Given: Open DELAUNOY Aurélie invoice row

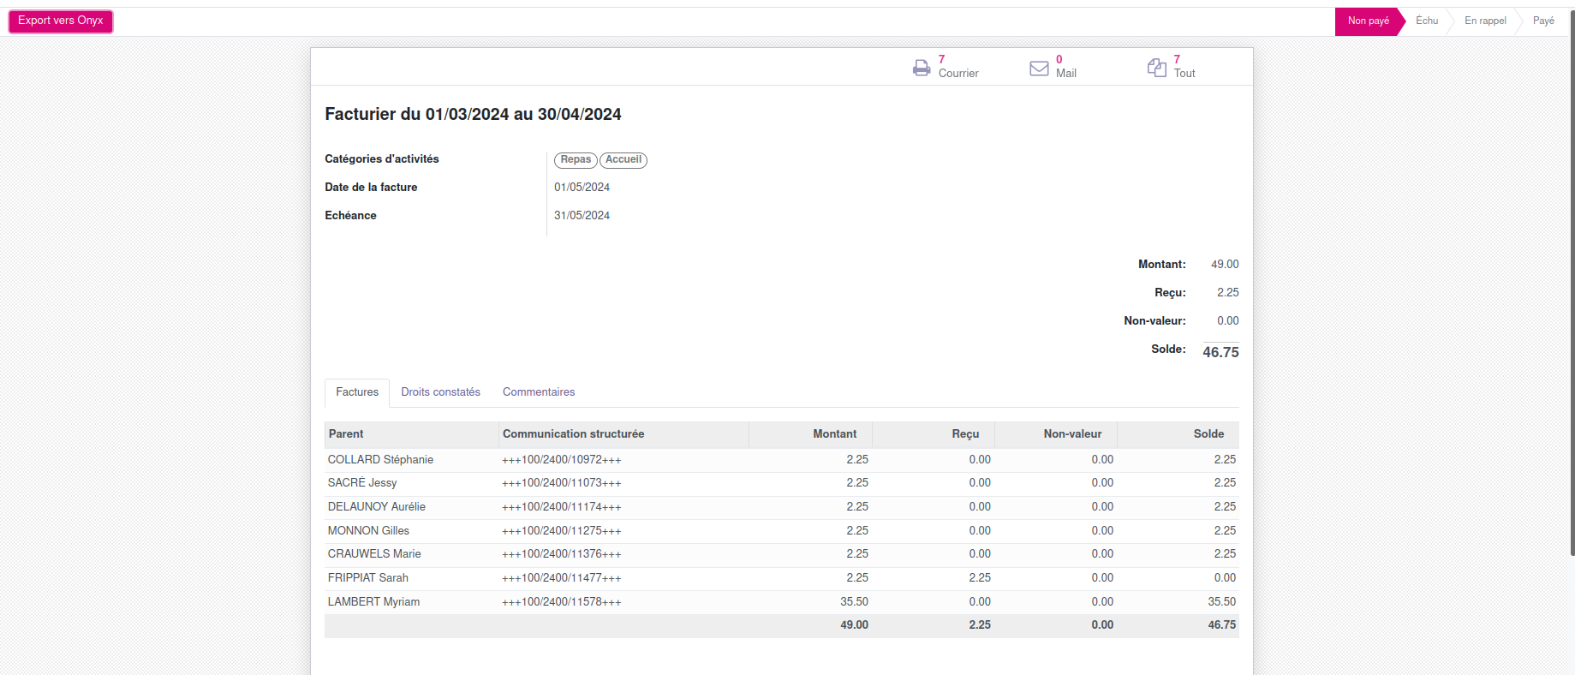Looking at the screenshot, I should pyautogui.click(x=782, y=507).
